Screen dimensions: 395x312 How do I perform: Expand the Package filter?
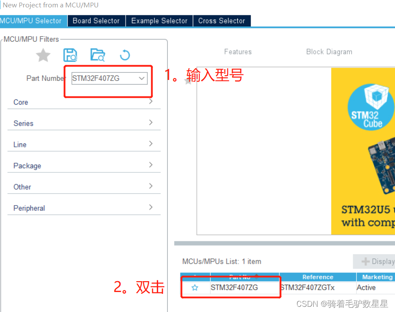[x=84, y=166]
